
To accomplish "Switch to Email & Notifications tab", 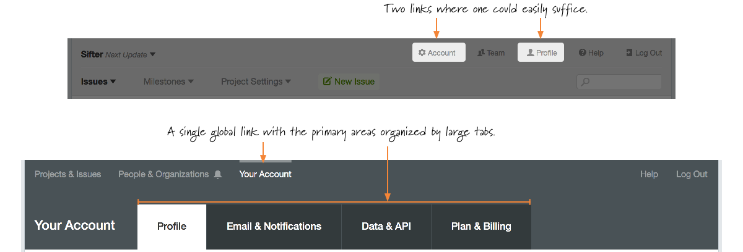I will click(274, 227).
